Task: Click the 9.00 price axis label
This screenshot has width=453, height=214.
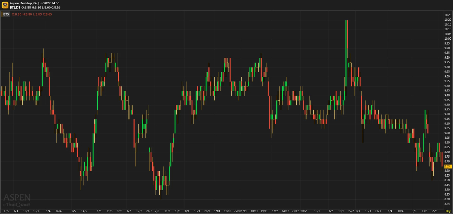Action: point(448,133)
